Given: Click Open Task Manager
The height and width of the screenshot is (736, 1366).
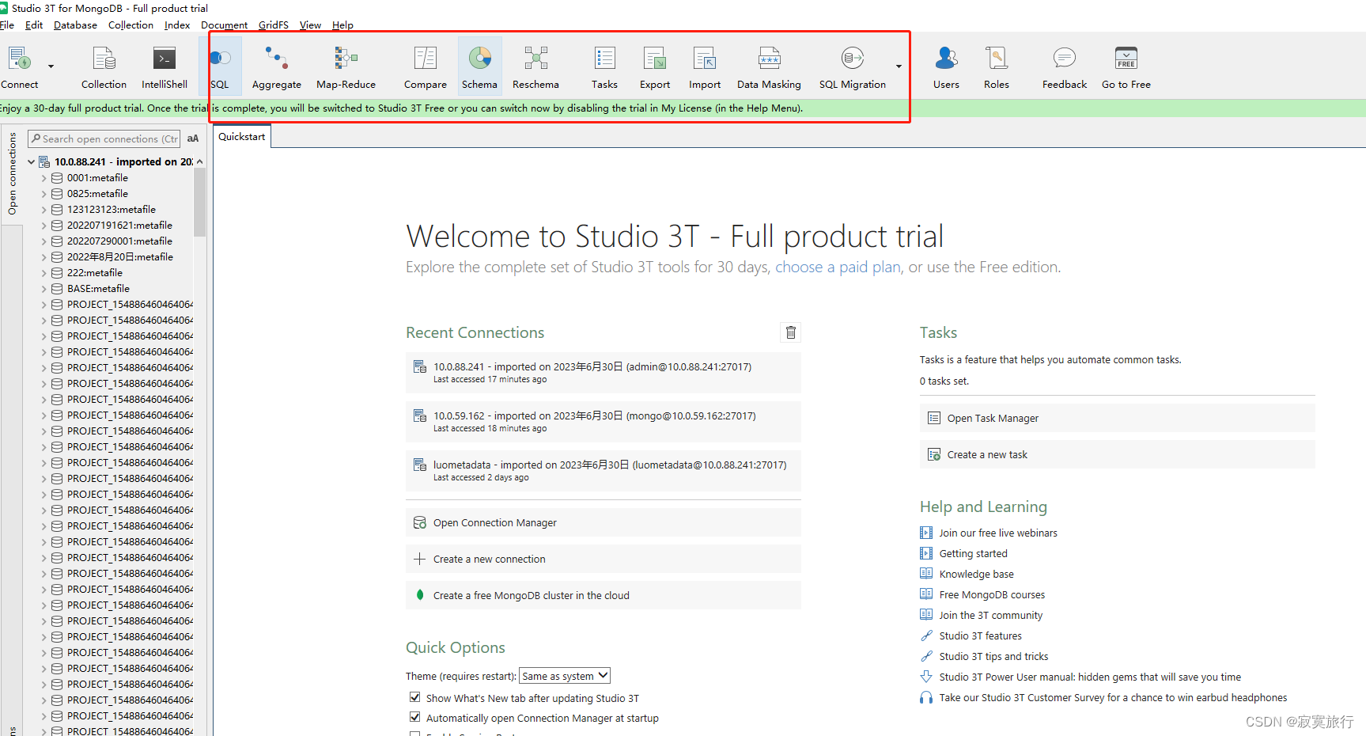Looking at the screenshot, I should coord(1117,418).
